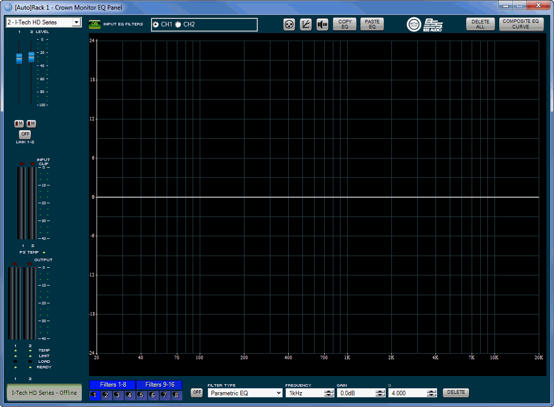Click the EQ curve graph icon

(x=305, y=24)
